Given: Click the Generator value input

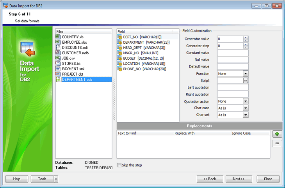Looking at the screenshot, I should (x=230, y=39).
